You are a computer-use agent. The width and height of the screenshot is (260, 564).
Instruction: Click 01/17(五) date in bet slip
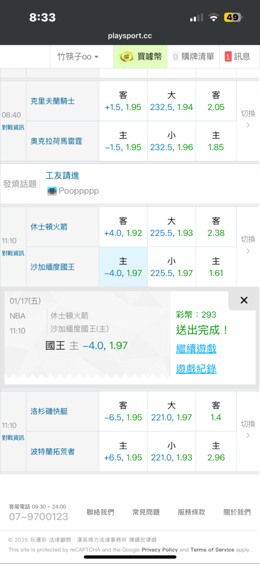click(25, 301)
